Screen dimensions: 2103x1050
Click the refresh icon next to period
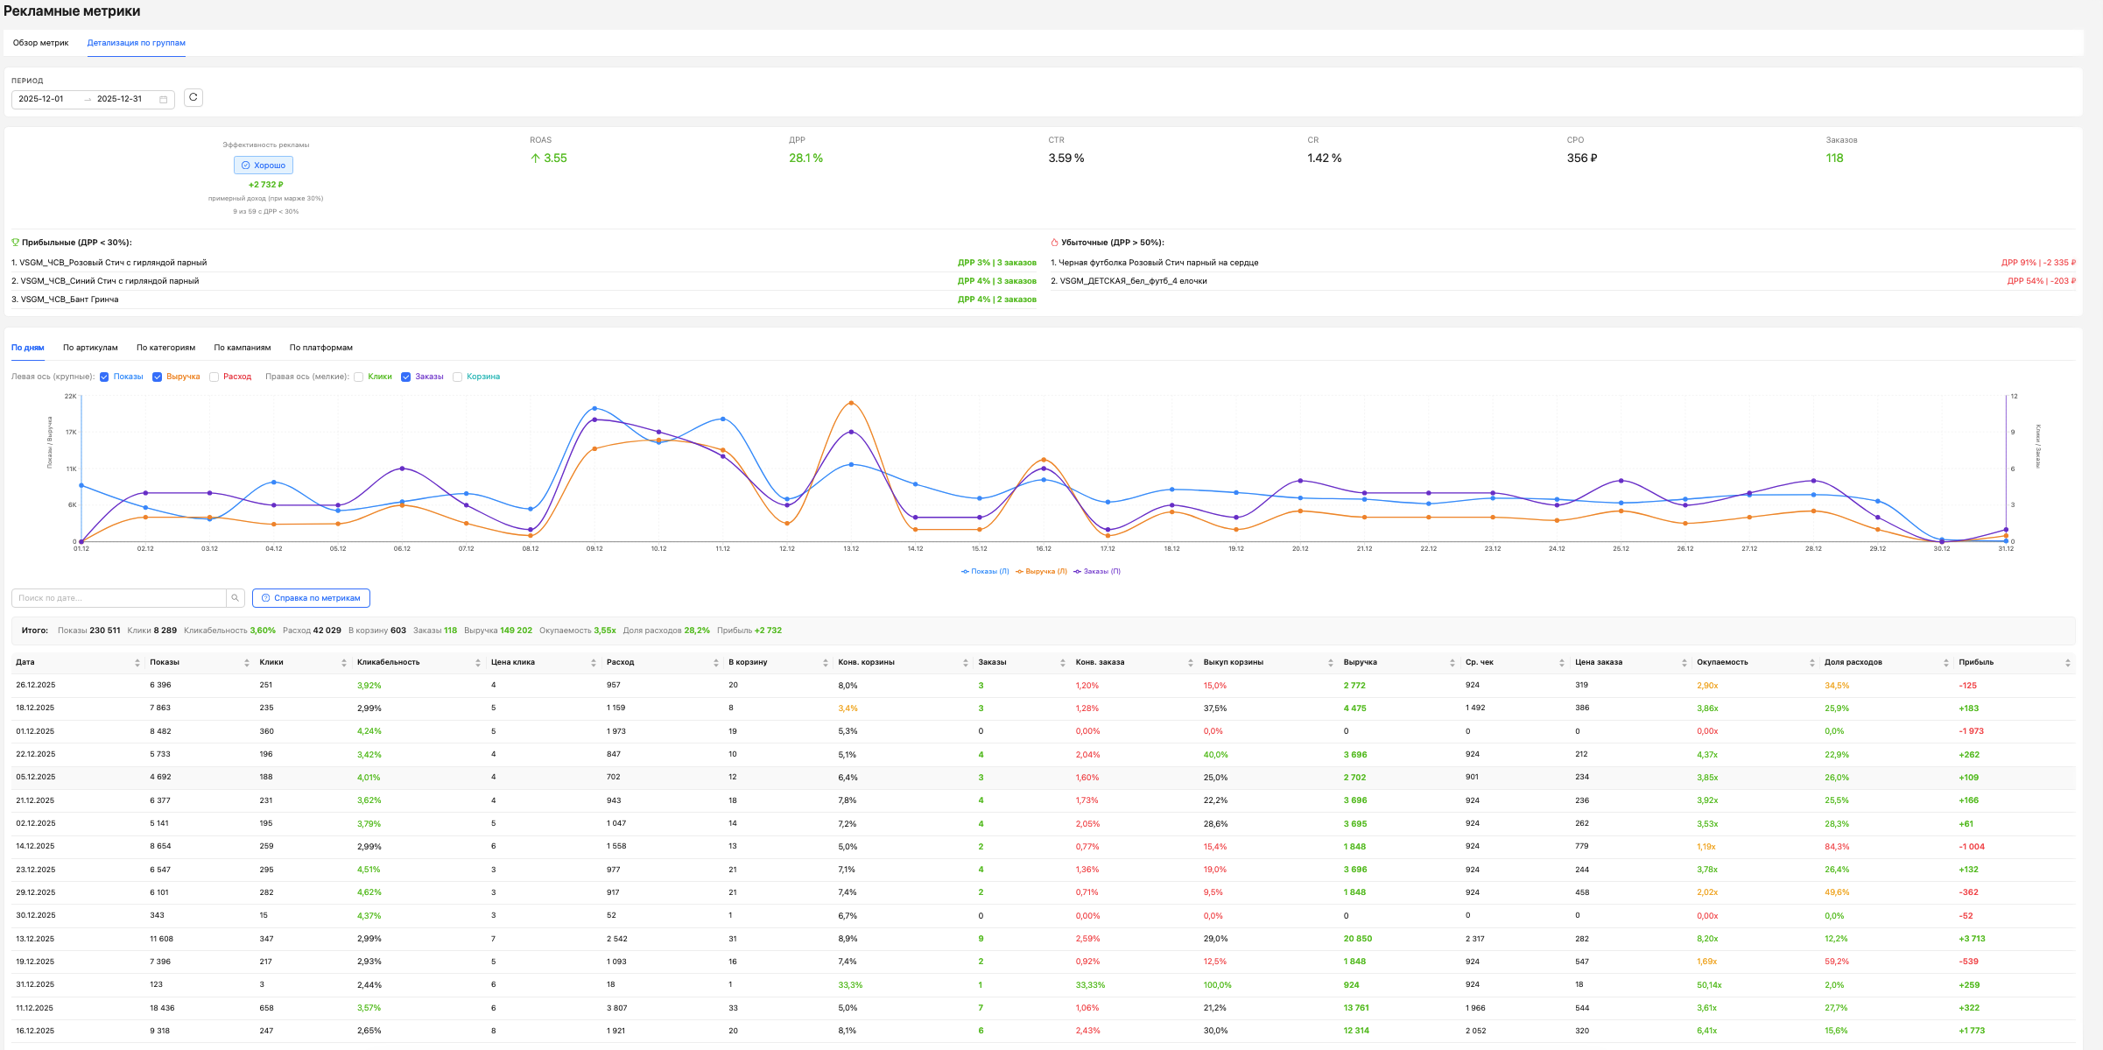click(193, 97)
